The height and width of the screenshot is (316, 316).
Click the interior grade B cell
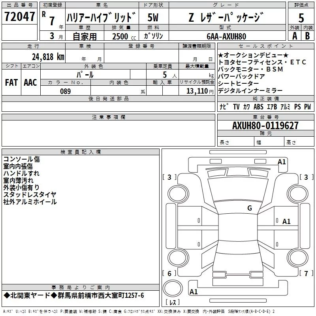click(x=308, y=36)
